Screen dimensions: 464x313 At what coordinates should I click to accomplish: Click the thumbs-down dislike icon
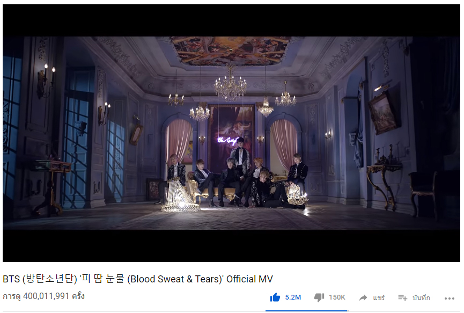[319, 297]
